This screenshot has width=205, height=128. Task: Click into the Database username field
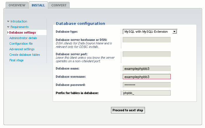[146, 77]
